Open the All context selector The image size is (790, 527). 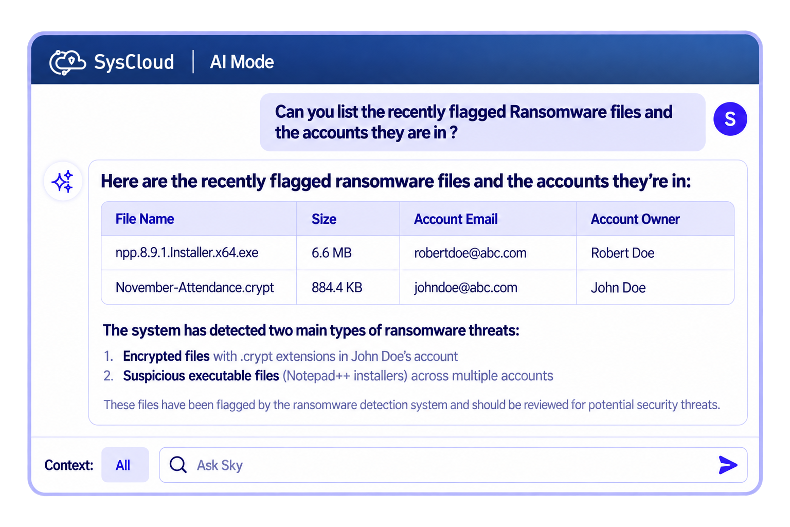coord(125,465)
